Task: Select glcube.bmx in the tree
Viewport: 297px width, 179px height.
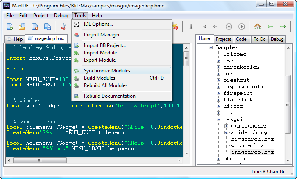Action: 247,145
